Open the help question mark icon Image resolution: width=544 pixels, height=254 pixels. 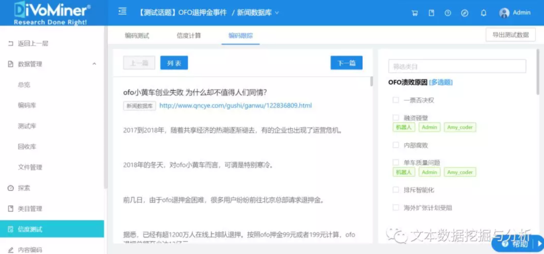click(448, 13)
